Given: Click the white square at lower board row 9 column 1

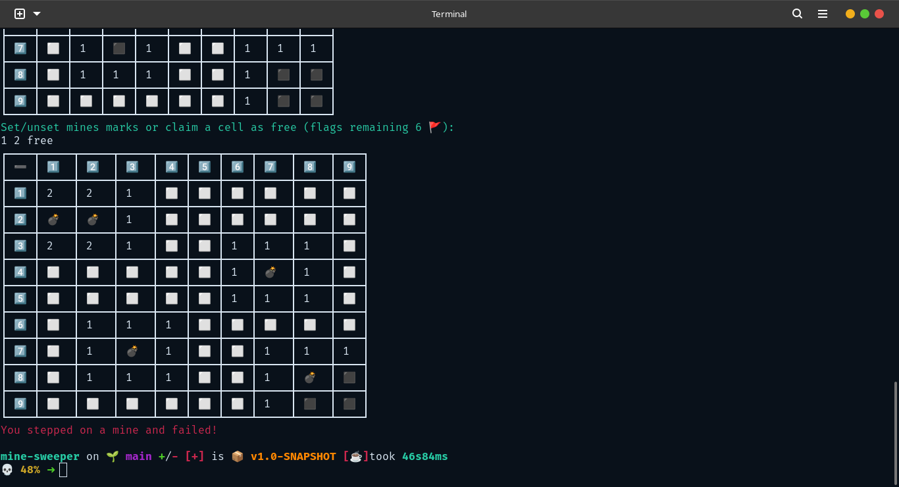Looking at the screenshot, I should tap(53, 403).
